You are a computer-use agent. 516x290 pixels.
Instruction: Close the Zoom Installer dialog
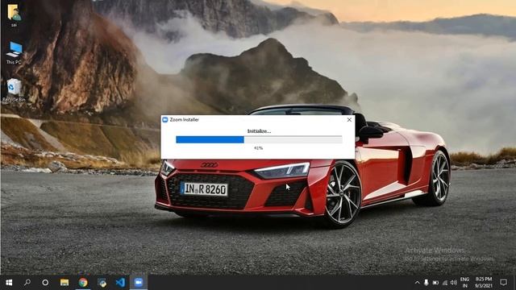[x=349, y=120]
